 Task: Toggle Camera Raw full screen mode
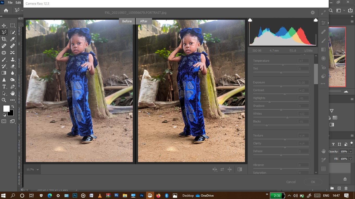[x=323, y=13]
